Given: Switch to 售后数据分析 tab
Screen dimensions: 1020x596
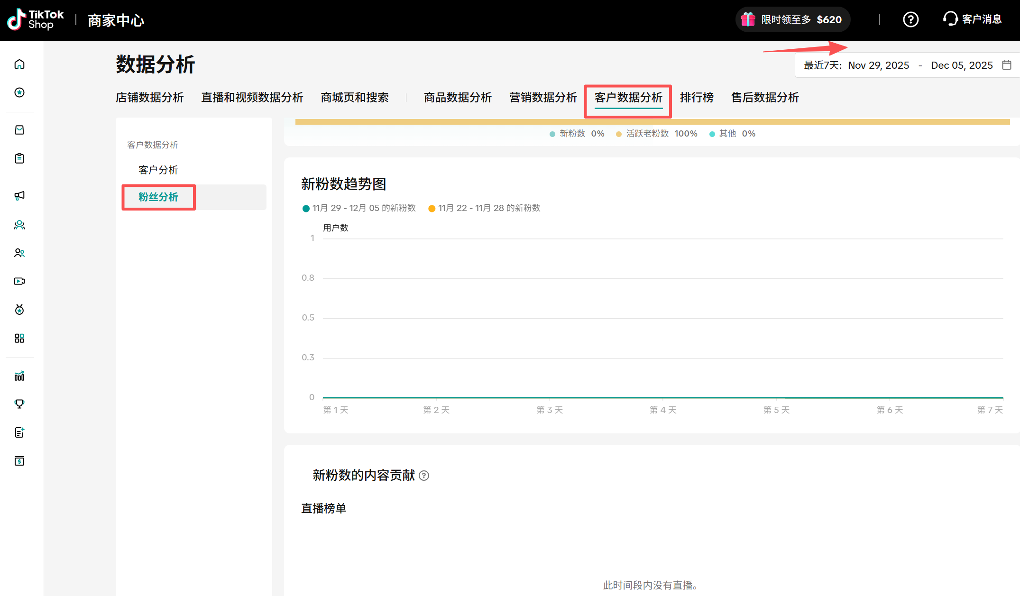Looking at the screenshot, I should click(x=765, y=97).
